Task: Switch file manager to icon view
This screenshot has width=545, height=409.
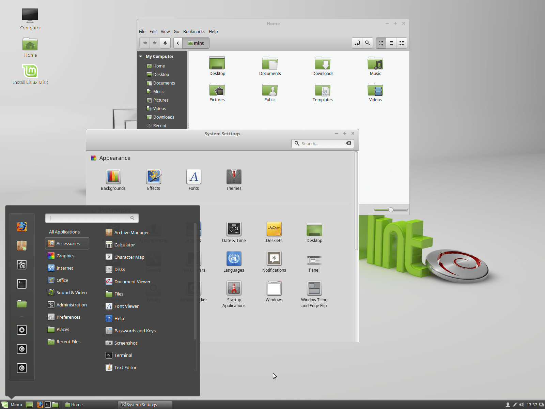Action: click(381, 43)
